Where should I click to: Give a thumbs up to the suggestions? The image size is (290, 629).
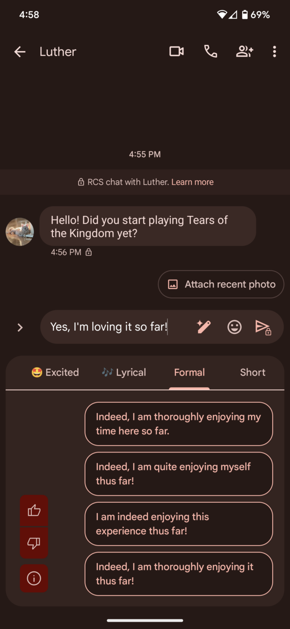pos(34,511)
